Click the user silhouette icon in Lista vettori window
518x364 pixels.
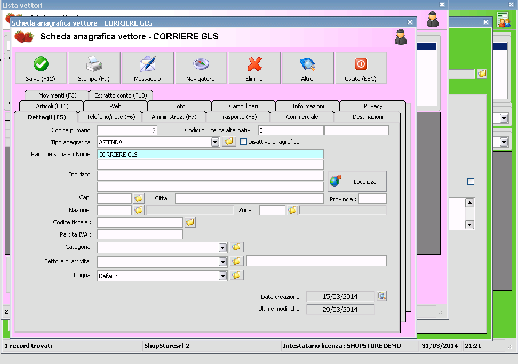(433, 19)
